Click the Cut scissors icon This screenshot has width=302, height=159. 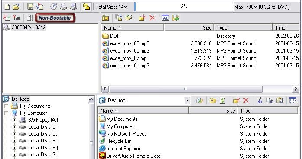coord(260,100)
